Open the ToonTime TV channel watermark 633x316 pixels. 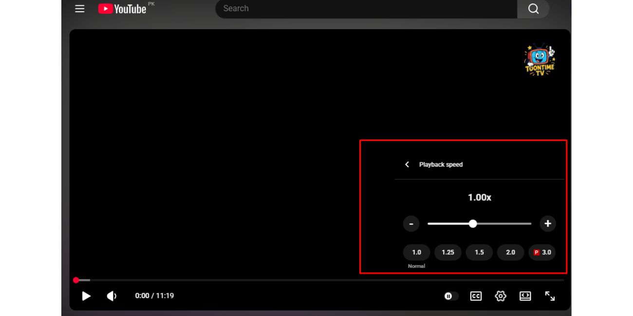pyautogui.click(x=540, y=60)
